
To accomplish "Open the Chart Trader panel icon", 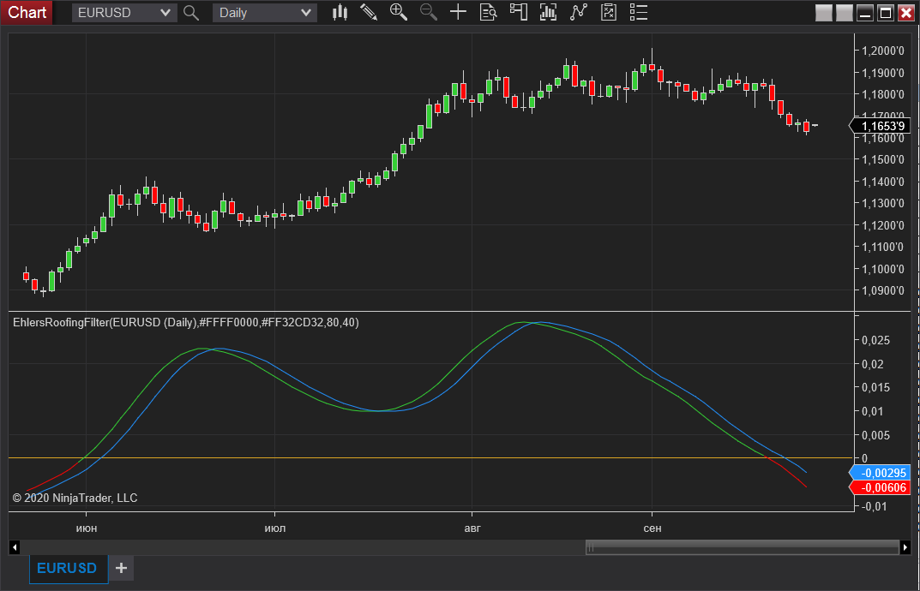I will tap(518, 12).
